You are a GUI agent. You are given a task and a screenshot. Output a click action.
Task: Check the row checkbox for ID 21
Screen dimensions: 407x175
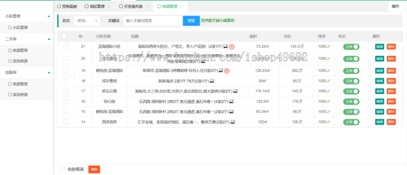(66, 46)
